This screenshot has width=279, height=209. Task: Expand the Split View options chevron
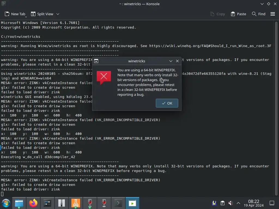click(x=58, y=14)
